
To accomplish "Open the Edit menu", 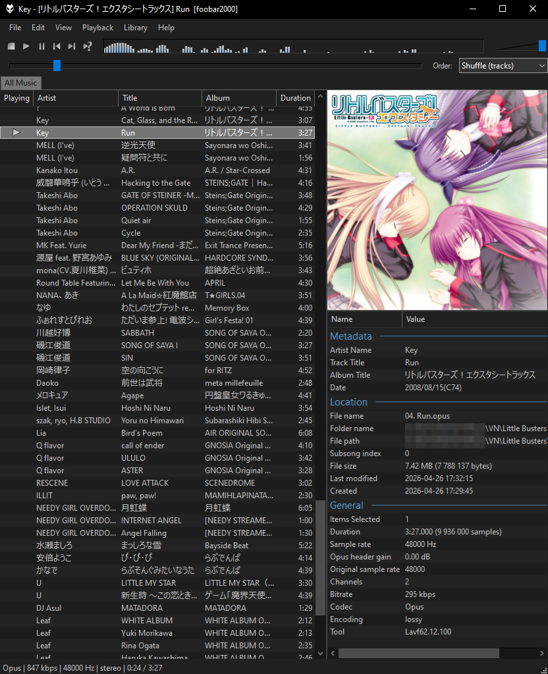I will click(x=38, y=28).
